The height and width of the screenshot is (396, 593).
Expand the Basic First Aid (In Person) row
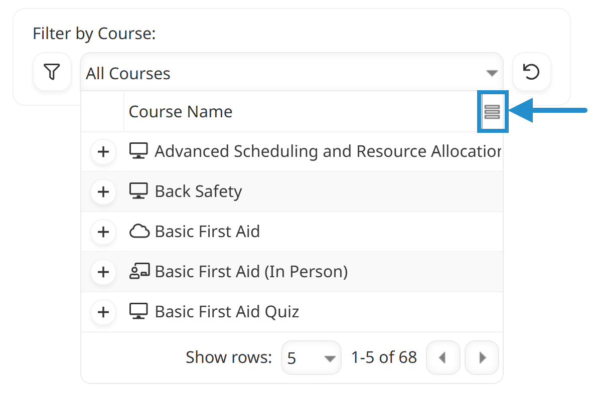103,272
